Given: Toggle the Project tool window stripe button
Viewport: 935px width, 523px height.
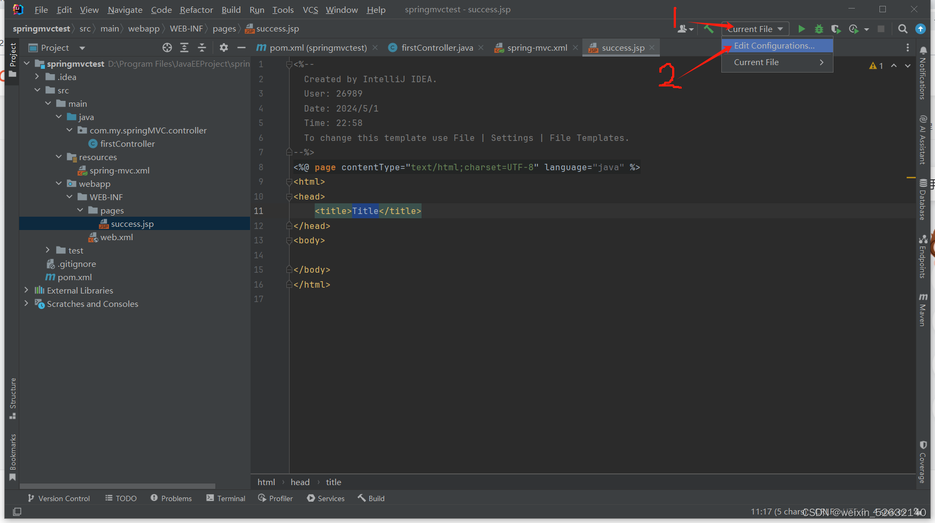Looking at the screenshot, I should (x=13, y=60).
